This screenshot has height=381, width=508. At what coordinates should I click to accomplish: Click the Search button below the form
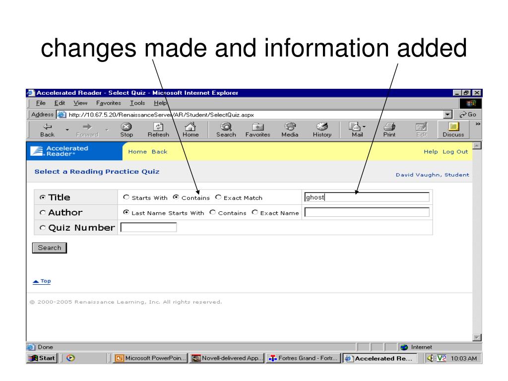(50, 248)
